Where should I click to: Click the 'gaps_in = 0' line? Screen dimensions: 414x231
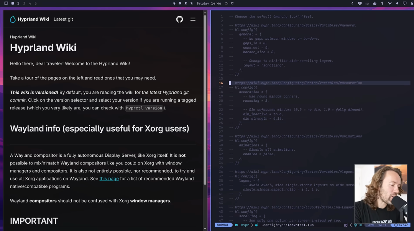tap(255, 43)
